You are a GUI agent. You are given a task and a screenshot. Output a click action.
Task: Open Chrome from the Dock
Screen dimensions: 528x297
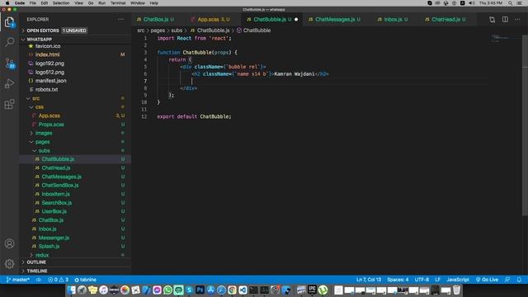click(x=232, y=290)
